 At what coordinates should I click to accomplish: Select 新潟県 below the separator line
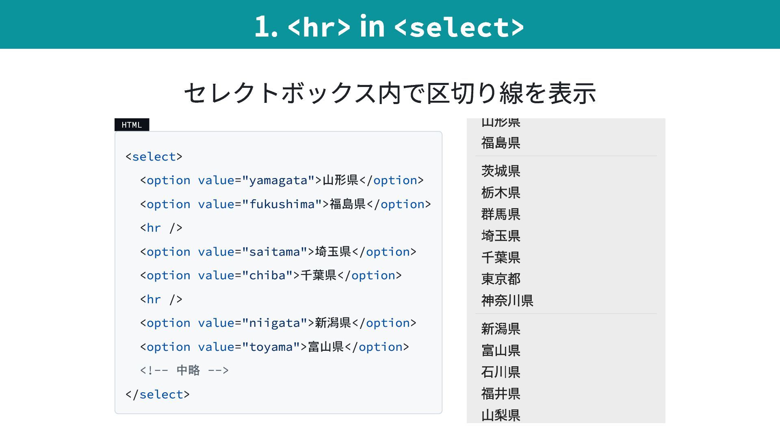coord(500,329)
